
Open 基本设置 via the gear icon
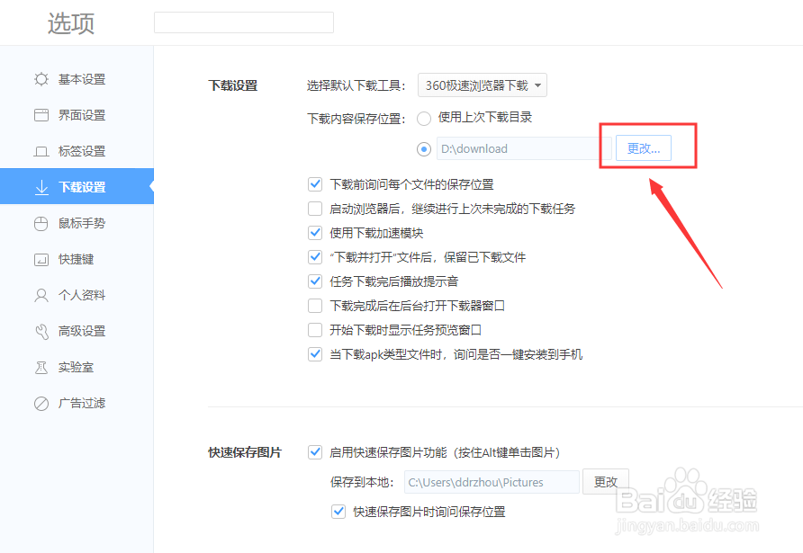point(41,79)
